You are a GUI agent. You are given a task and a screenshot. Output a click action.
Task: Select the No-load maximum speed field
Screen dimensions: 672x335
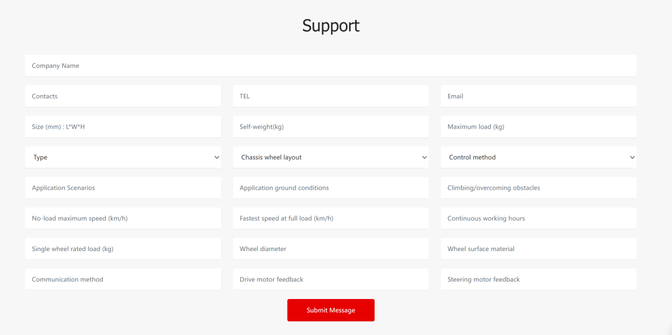coord(123,218)
